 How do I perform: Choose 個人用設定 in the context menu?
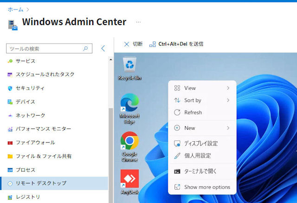click(x=202, y=156)
